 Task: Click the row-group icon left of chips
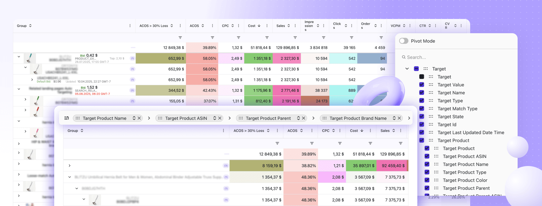pyautogui.click(x=66, y=118)
